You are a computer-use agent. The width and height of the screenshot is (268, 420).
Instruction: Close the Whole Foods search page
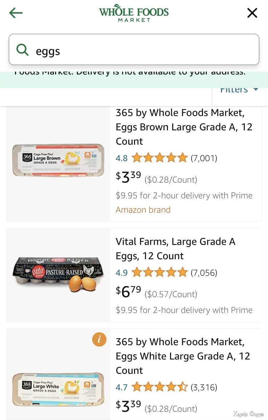252,13
